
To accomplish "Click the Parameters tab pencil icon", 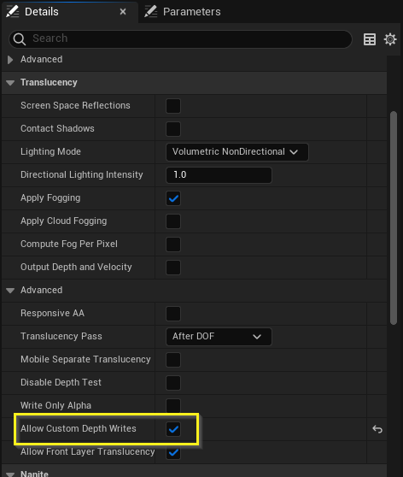I will [150, 12].
